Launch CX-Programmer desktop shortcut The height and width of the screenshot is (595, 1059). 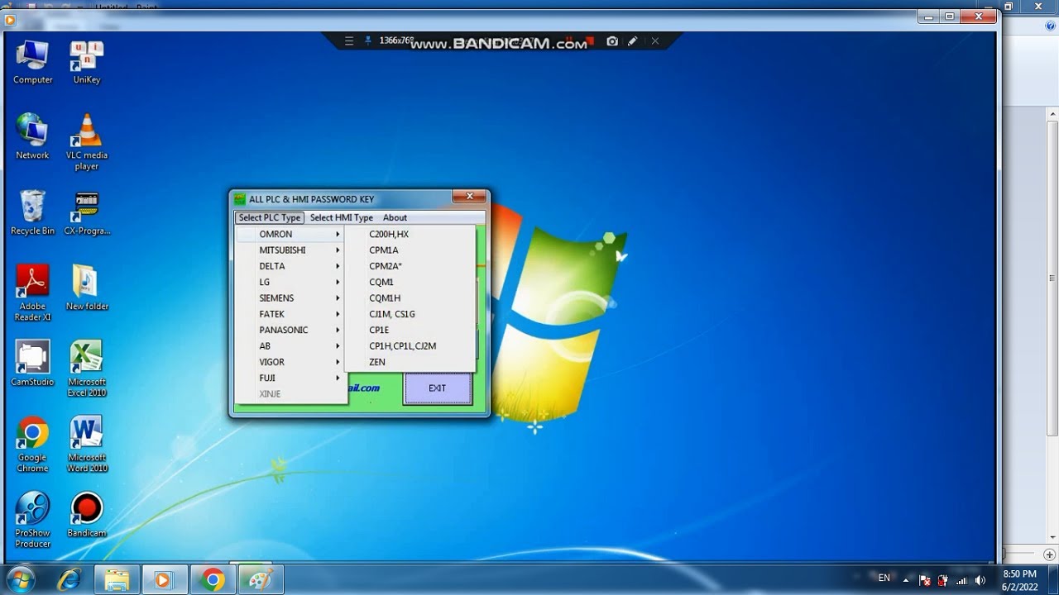[x=86, y=213]
